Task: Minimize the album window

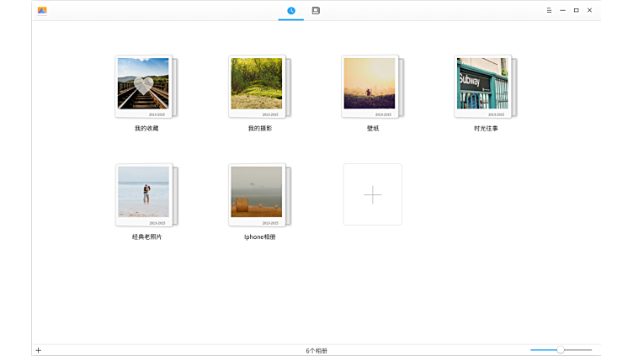Action: coord(562,10)
